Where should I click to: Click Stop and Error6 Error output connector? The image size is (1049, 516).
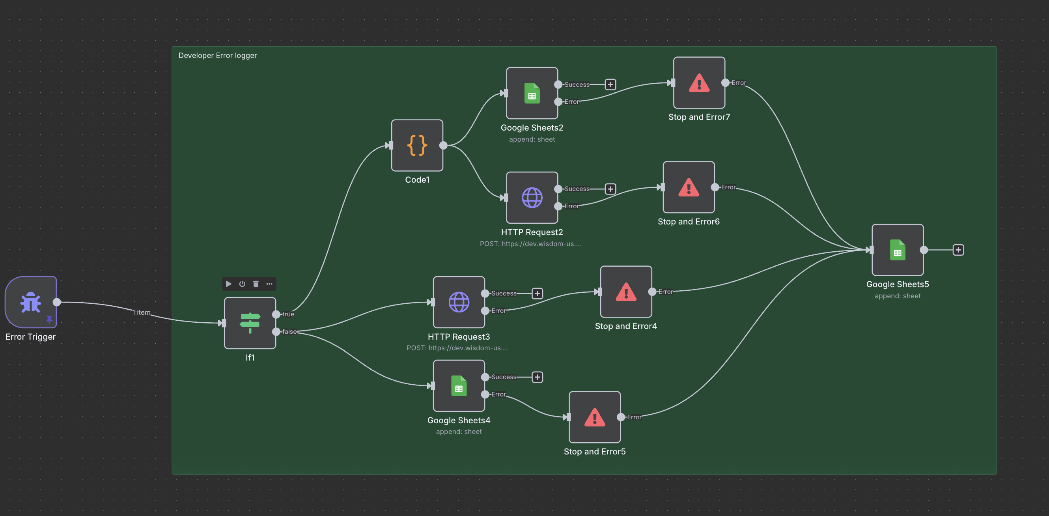(715, 187)
